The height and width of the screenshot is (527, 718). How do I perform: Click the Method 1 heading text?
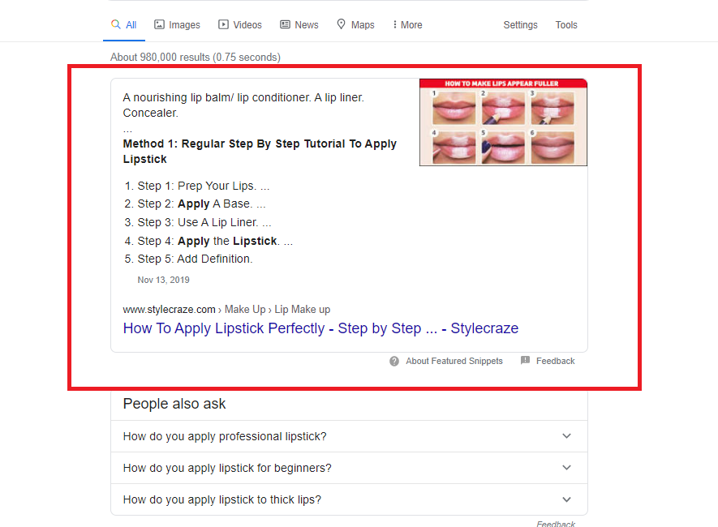tap(260, 152)
